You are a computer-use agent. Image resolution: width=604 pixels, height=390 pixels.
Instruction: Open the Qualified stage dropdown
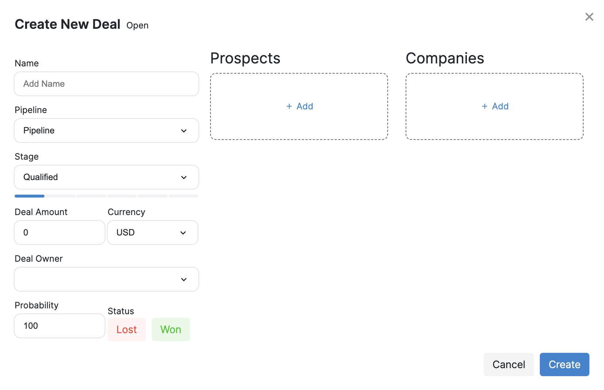(107, 177)
